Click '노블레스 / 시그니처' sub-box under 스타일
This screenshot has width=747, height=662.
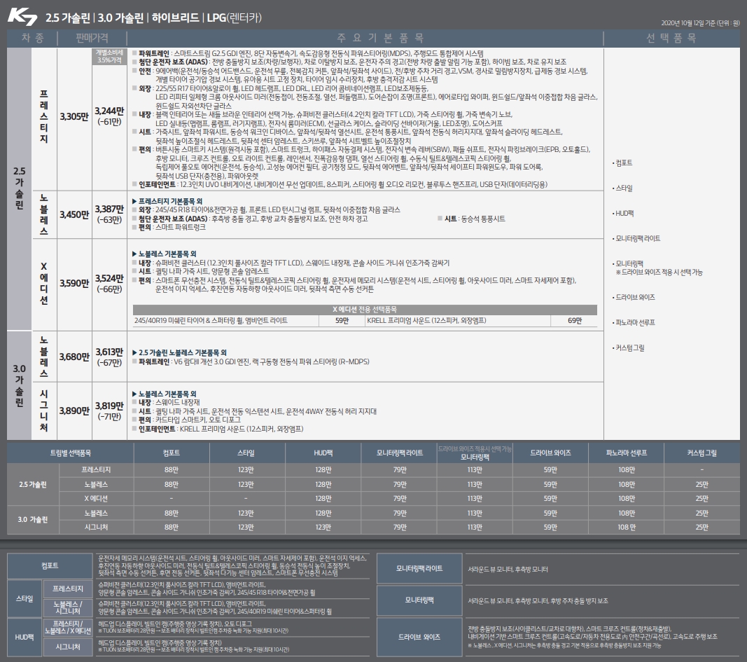coord(68,607)
